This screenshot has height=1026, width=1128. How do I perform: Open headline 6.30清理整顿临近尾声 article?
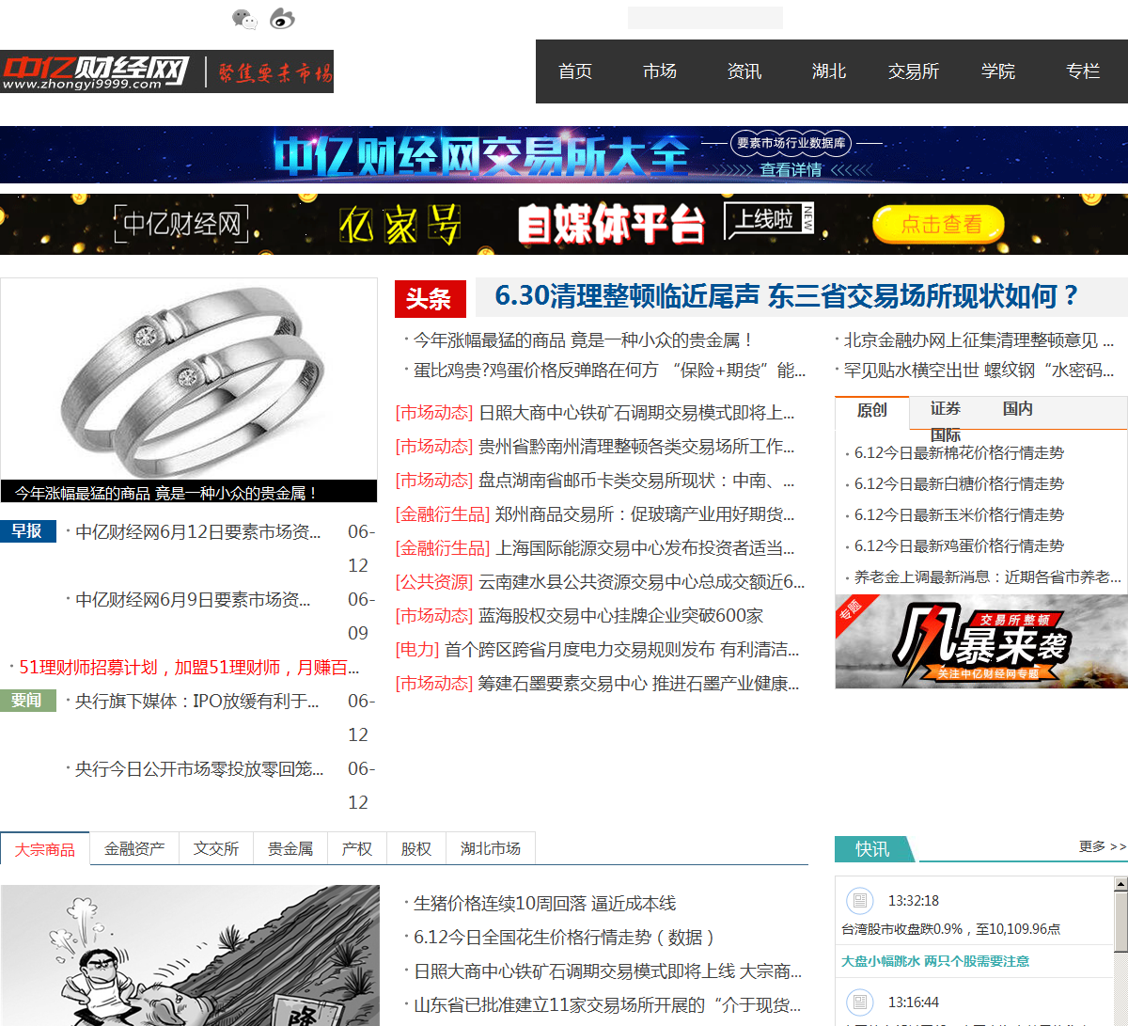[x=787, y=296]
